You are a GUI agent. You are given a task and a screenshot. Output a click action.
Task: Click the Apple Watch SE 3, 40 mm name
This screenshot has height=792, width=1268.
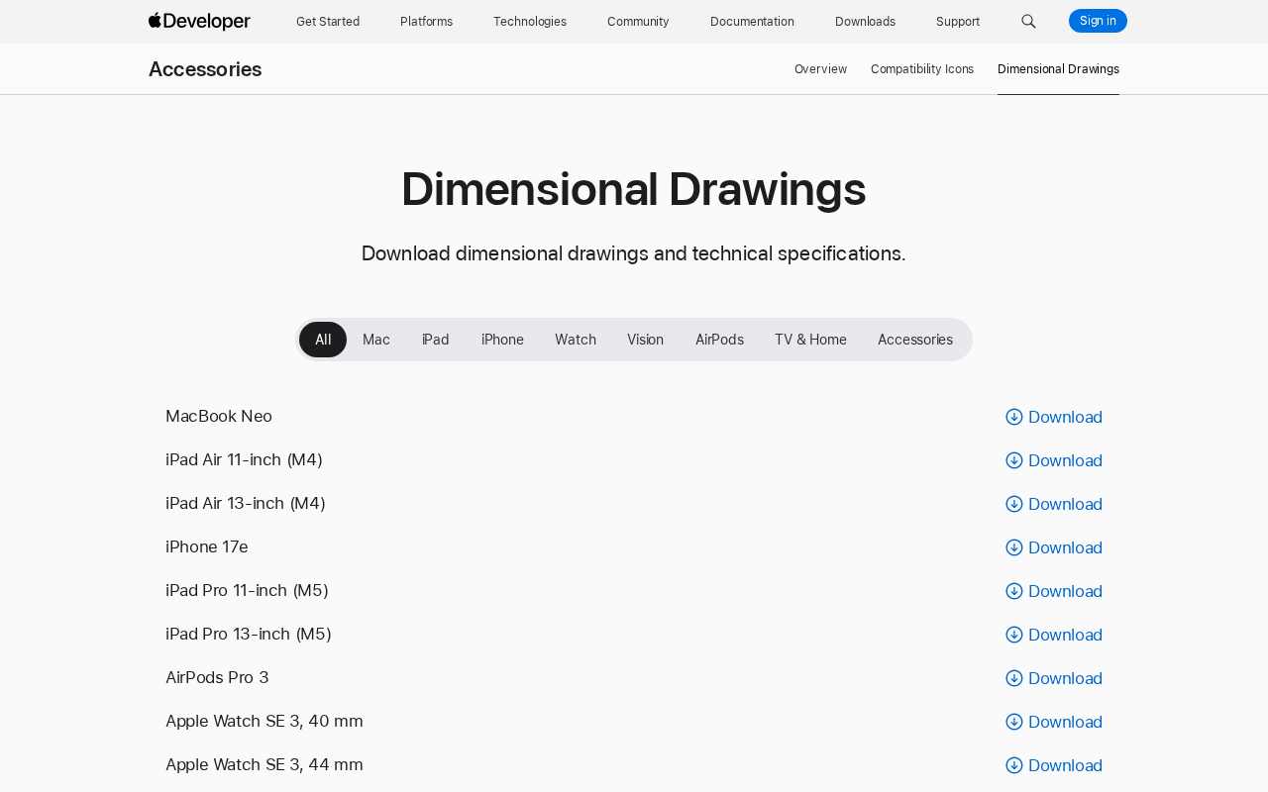tap(264, 722)
